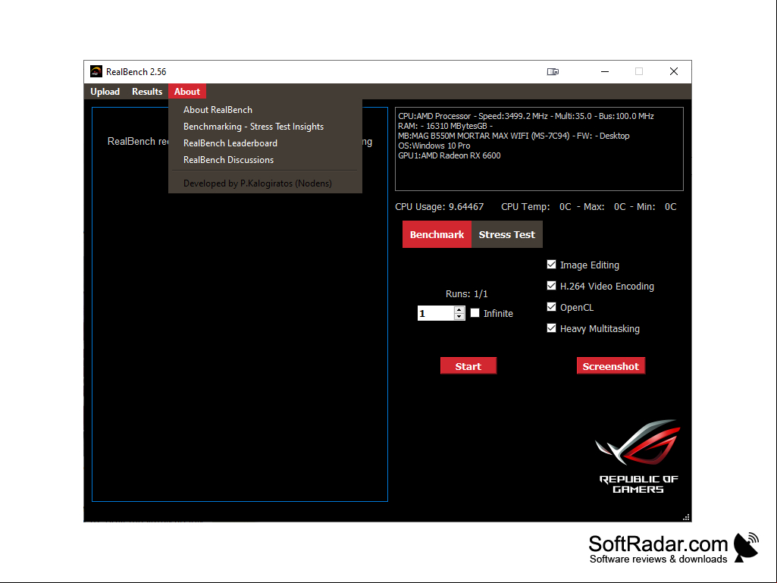Click the resize grip at window corner
Image resolution: width=777 pixels, height=583 pixels.
(686, 517)
